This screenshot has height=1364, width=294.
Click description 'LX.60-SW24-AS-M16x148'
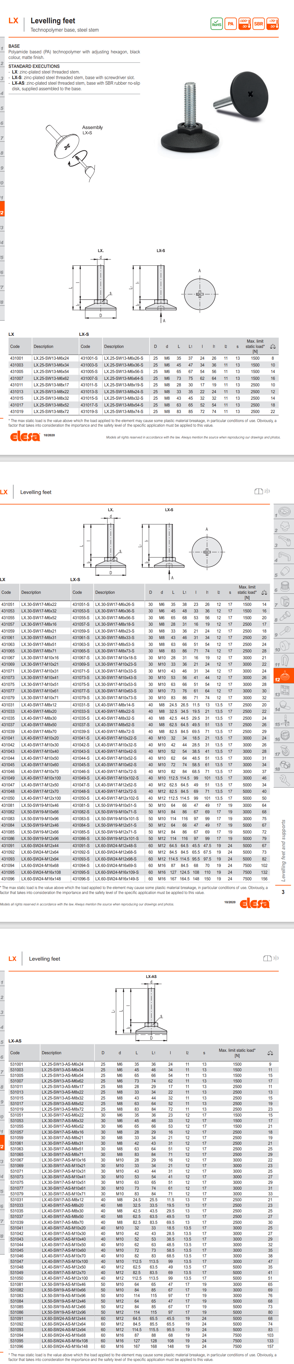[65, 1346]
